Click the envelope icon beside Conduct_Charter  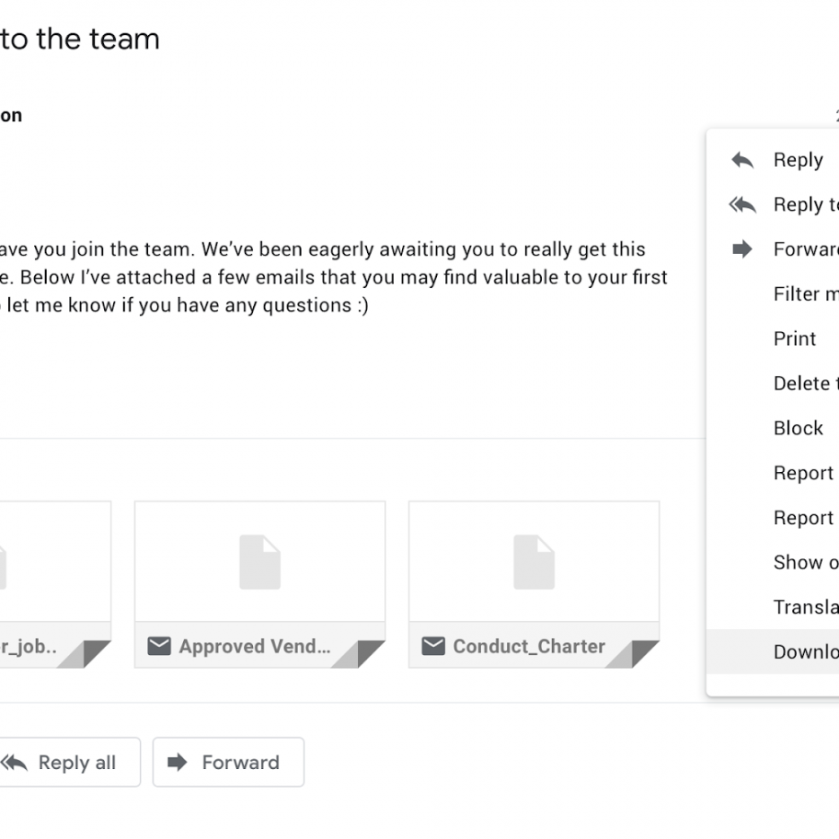click(433, 647)
